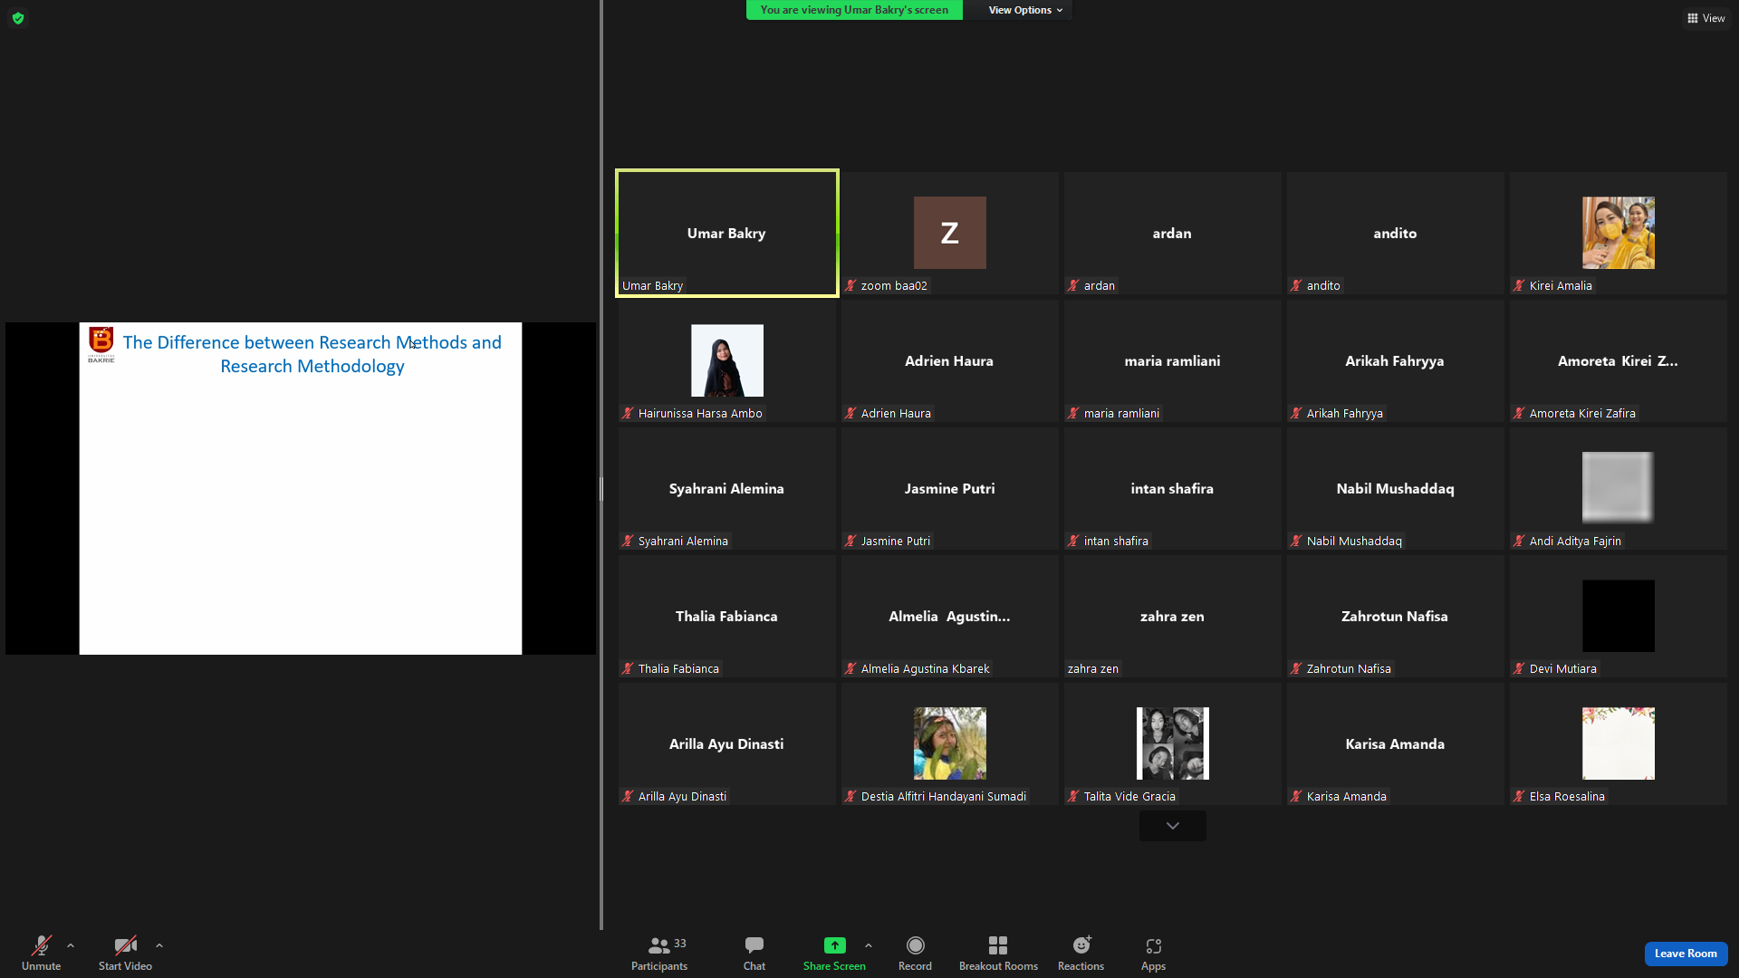The width and height of the screenshot is (1739, 978).
Task: Click the 'Amoreta Kirei Zafira' name label
Action: pos(1582,414)
